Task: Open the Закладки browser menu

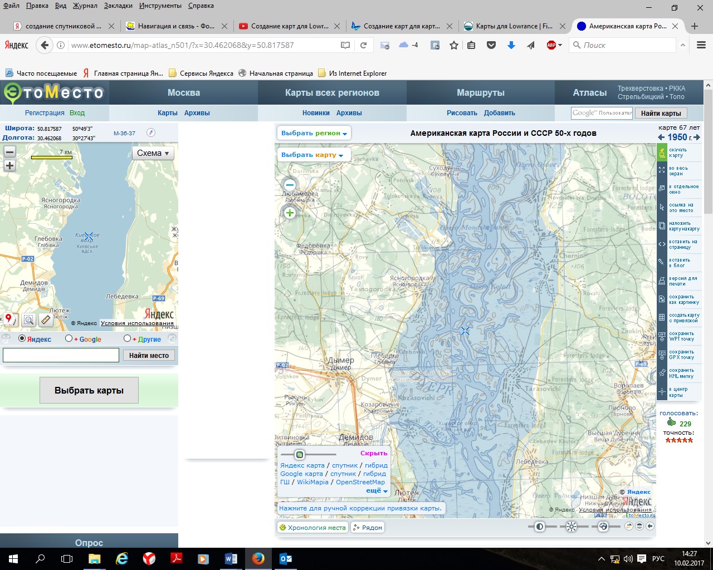Action: click(x=118, y=6)
